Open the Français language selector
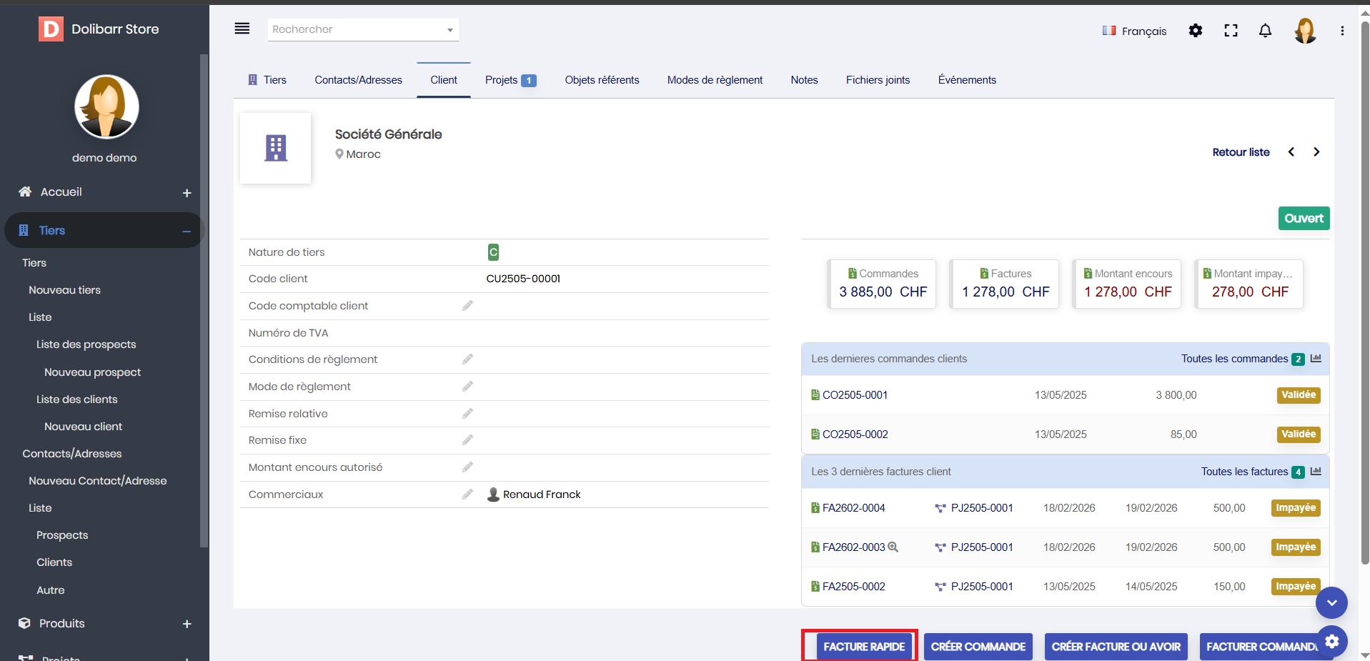1370x661 pixels. pos(1134,31)
